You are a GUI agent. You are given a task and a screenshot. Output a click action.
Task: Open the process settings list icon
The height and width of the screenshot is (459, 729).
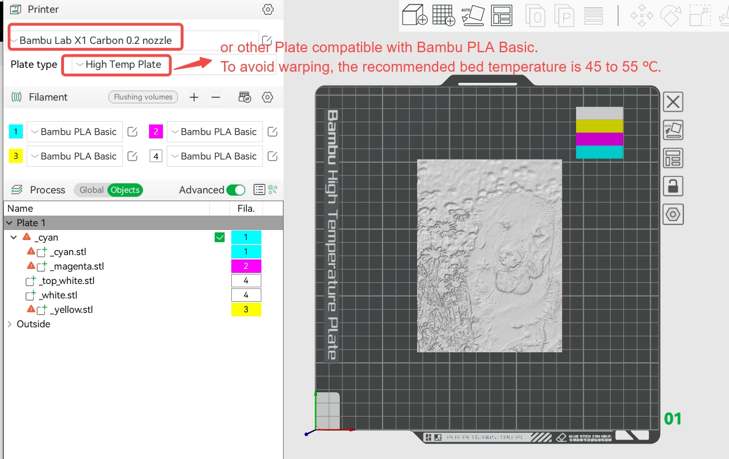(259, 190)
